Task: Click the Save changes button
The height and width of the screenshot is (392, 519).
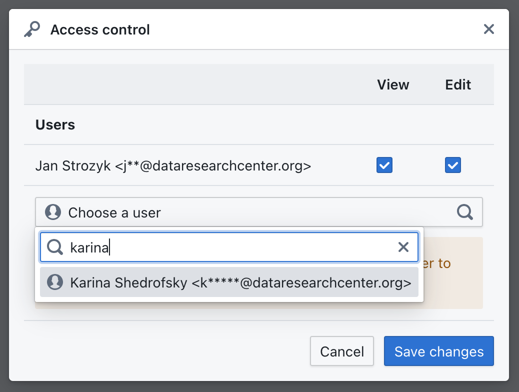Action: click(439, 351)
